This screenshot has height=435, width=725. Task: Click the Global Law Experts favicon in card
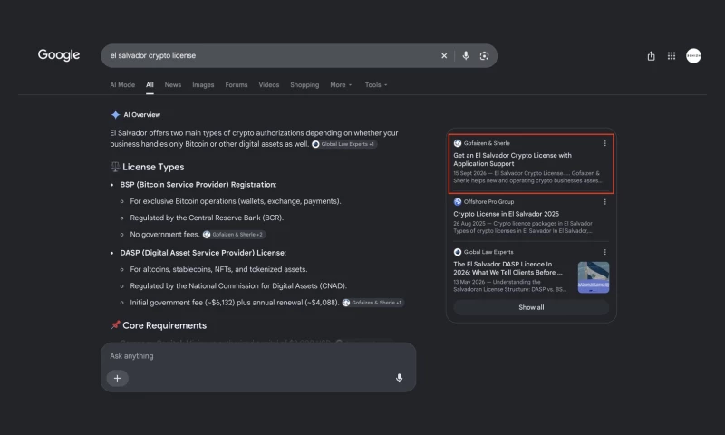click(x=458, y=252)
